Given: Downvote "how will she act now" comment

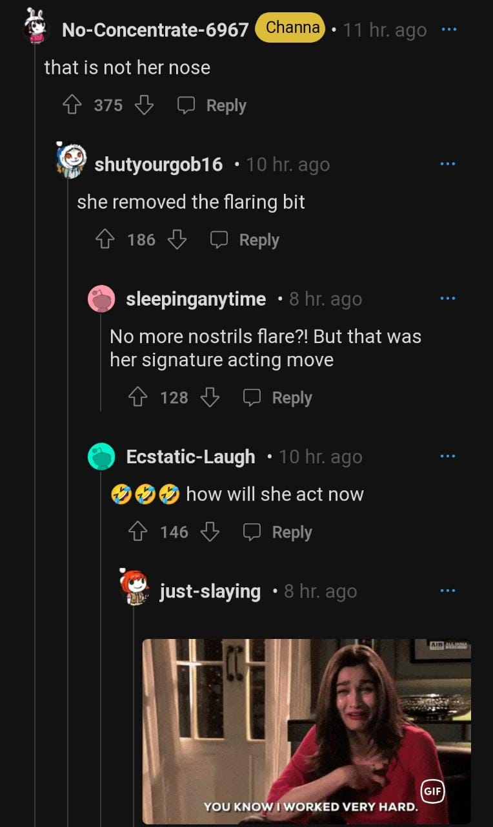Looking at the screenshot, I should tap(210, 532).
